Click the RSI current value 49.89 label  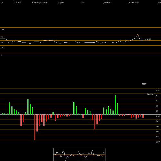point(148,39)
